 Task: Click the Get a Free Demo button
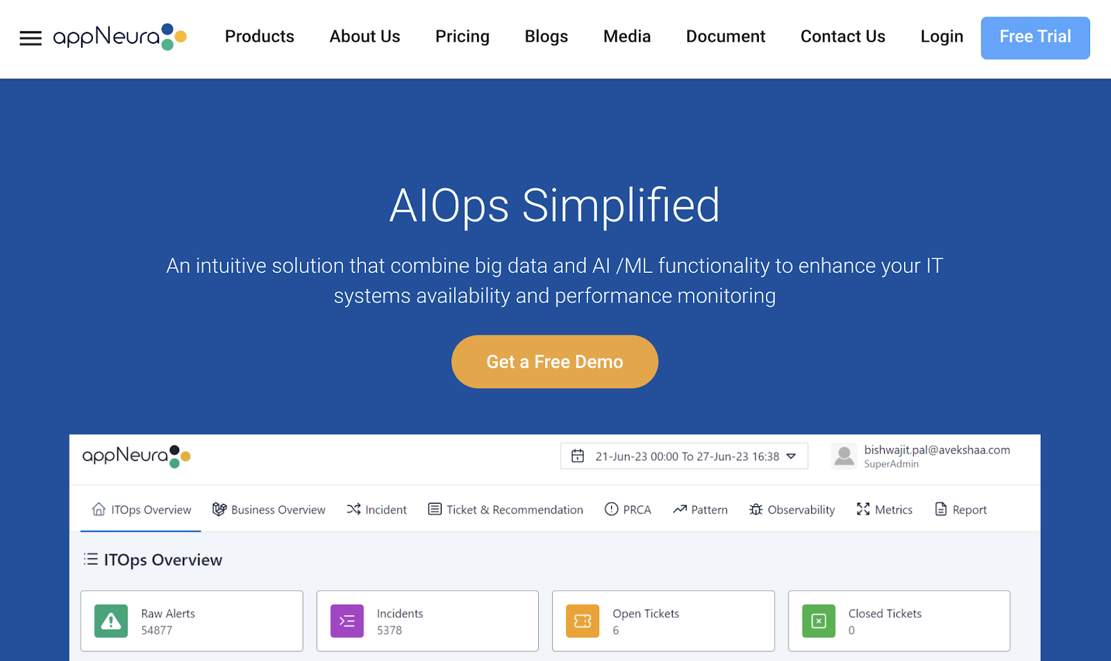[x=555, y=362]
